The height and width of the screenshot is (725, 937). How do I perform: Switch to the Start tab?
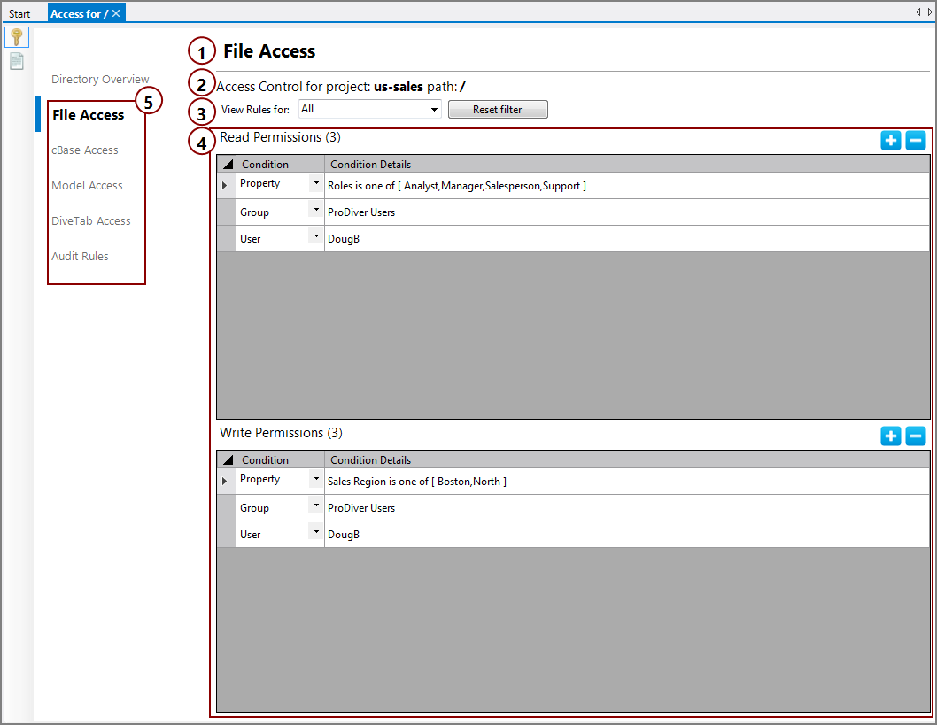[x=19, y=12]
